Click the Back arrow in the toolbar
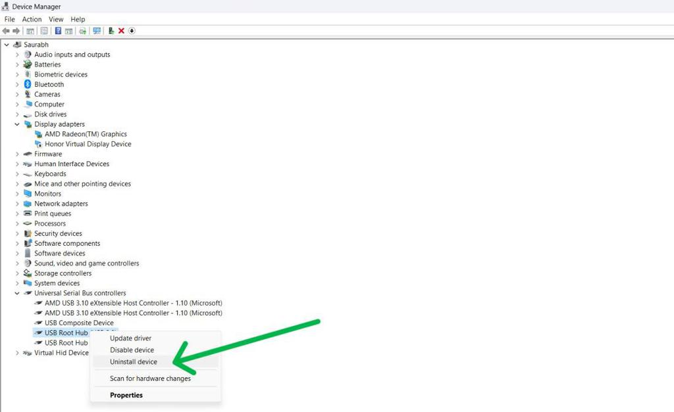The width and height of the screenshot is (674, 412). point(6,31)
